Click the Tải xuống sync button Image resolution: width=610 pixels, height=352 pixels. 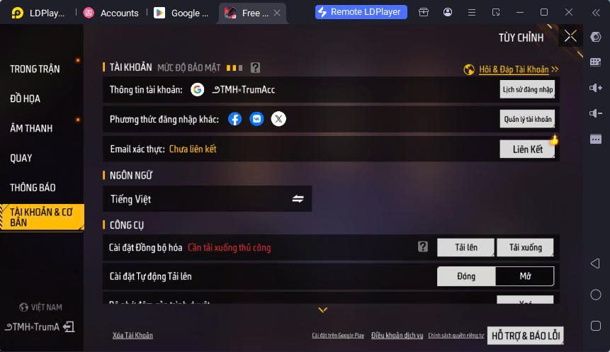pos(525,247)
